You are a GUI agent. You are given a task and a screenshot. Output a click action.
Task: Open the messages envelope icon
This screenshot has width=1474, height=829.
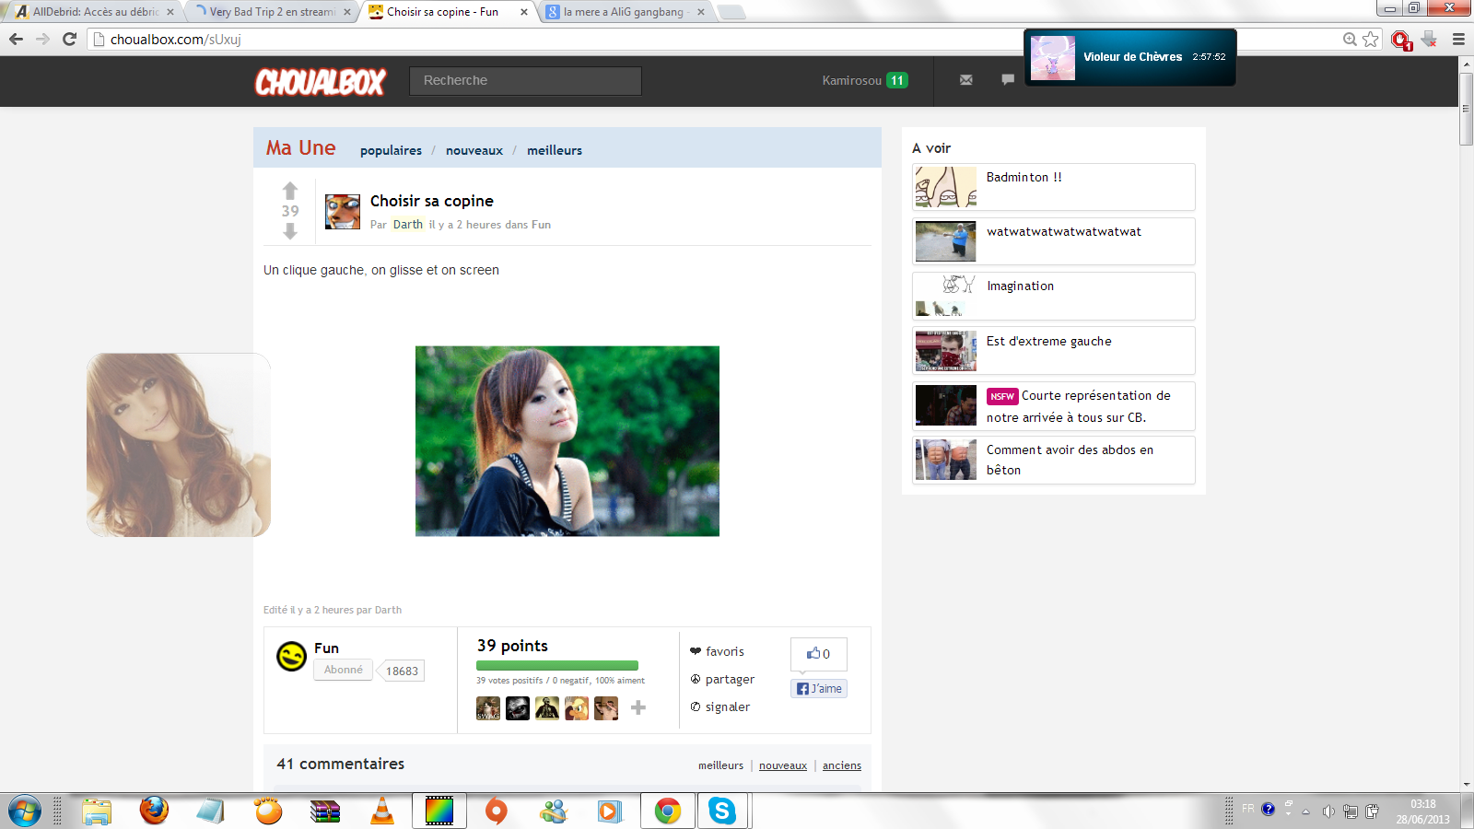(x=965, y=80)
